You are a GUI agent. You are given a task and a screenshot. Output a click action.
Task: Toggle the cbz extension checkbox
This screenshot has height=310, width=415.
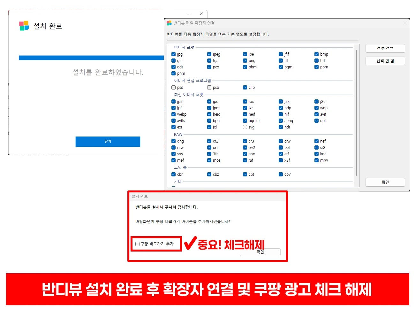pyautogui.click(x=209, y=174)
